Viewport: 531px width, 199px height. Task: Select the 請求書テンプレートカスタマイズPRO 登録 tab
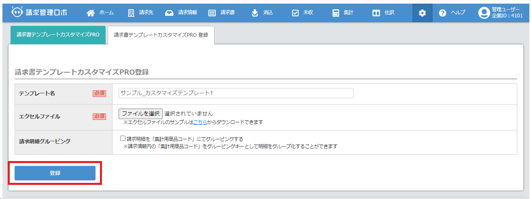(161, 35)
